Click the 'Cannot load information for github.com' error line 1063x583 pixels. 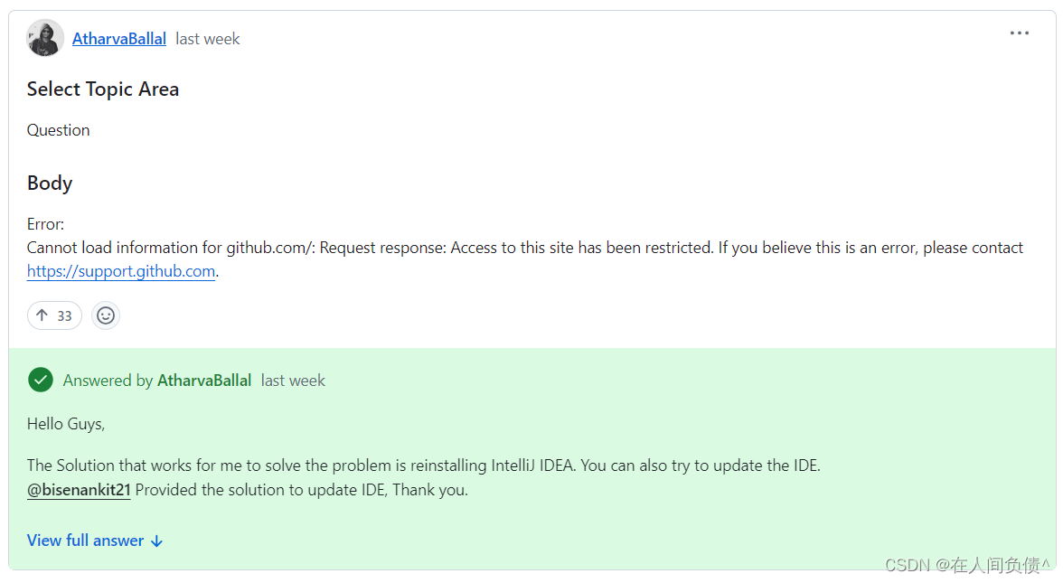pos(524,248)
